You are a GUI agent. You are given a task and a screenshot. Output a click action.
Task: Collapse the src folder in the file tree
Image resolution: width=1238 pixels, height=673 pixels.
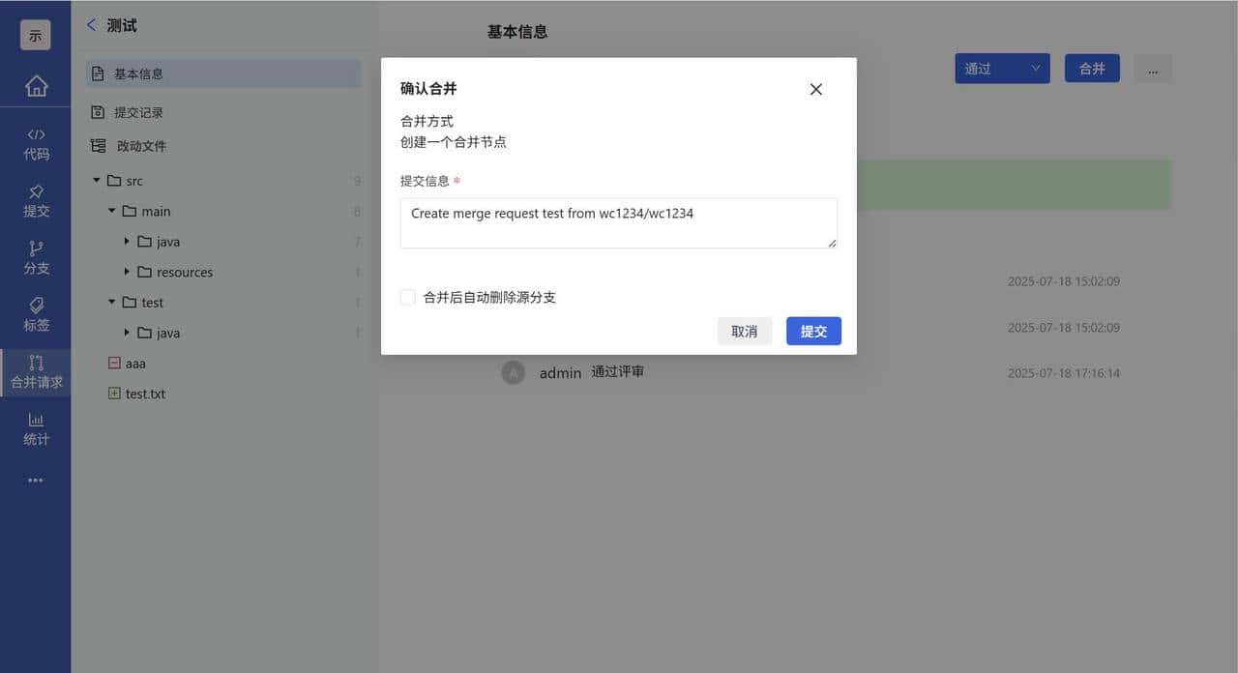(96, 180)
